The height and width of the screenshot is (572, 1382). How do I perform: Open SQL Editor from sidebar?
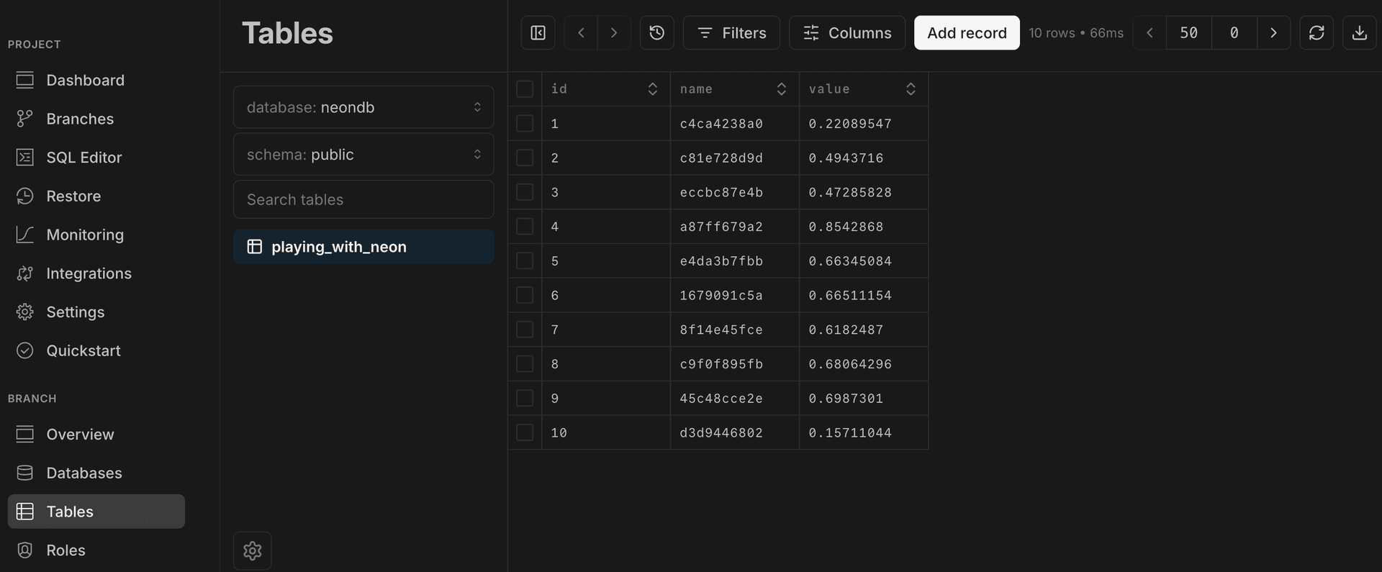(x=83, y=158)
